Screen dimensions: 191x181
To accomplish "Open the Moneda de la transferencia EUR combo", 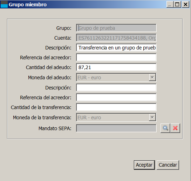I will point(116,117).
